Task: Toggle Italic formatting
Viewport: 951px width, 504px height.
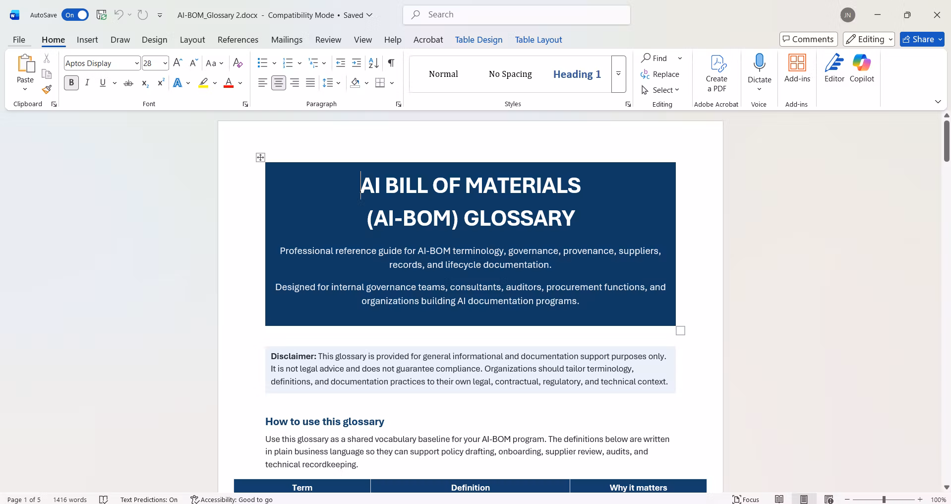Action: pyautogui.click(x=87, y=83)
